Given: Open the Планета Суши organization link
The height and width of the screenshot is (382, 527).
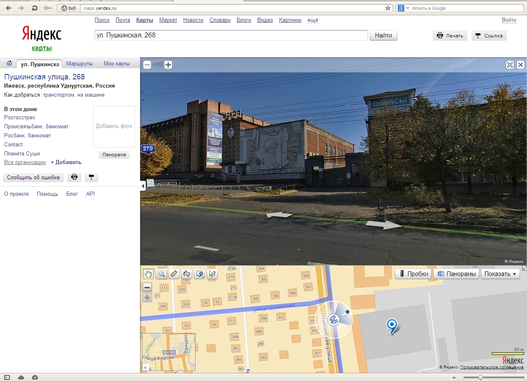Looking at the screenshot, I should 22,154.
